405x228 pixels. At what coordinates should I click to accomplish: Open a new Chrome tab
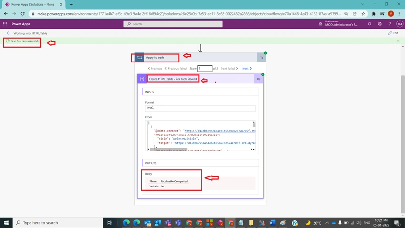point(71,4)
